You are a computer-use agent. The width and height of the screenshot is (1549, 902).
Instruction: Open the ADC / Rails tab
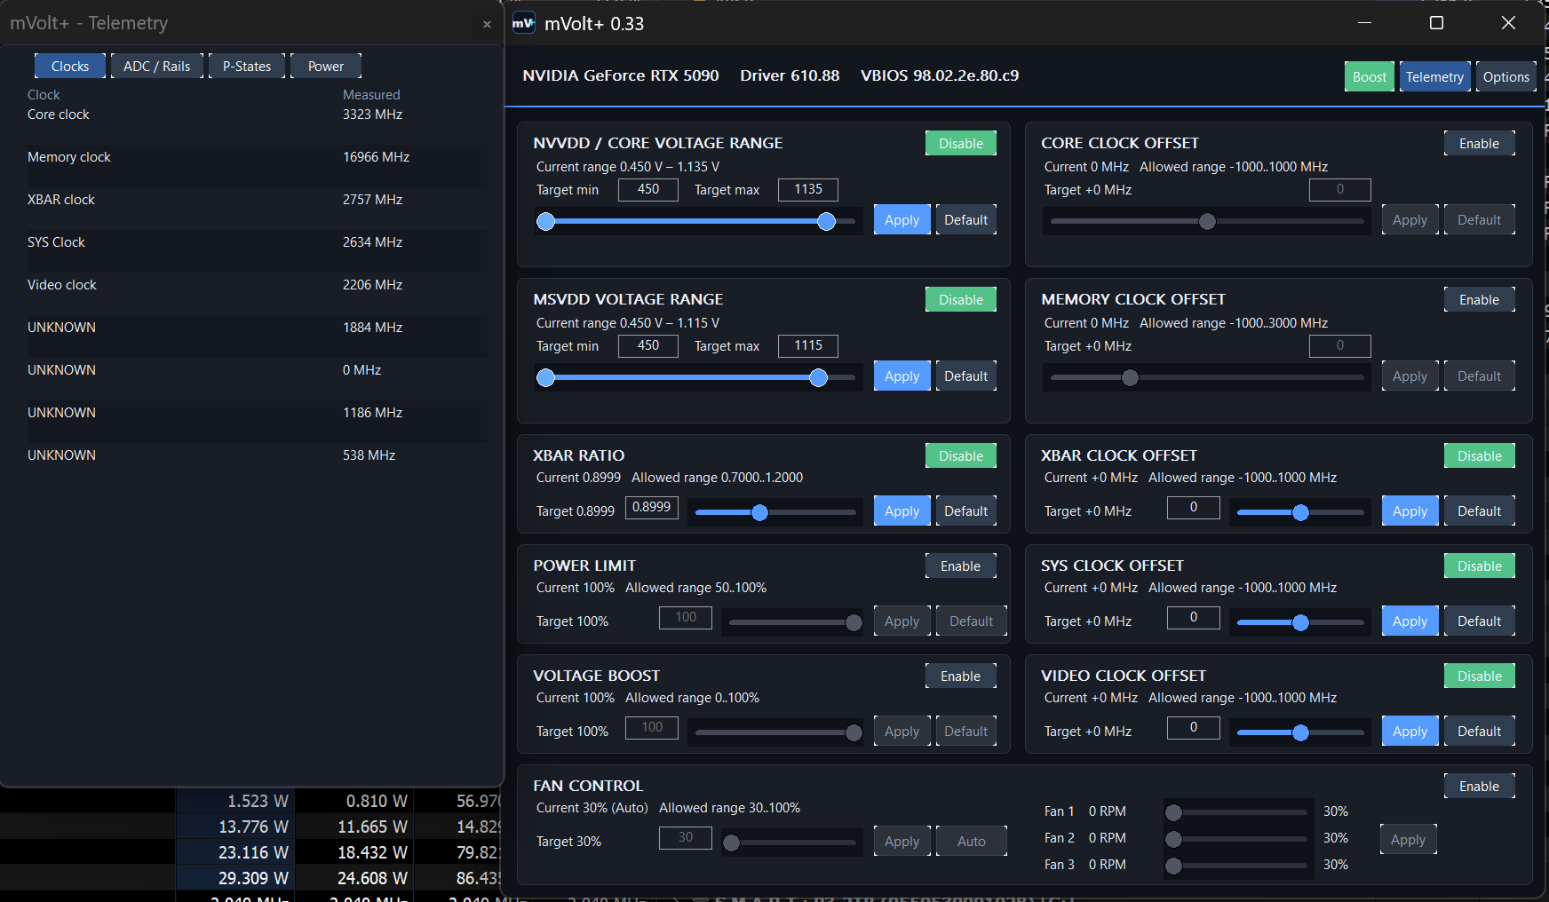(157, 67)
